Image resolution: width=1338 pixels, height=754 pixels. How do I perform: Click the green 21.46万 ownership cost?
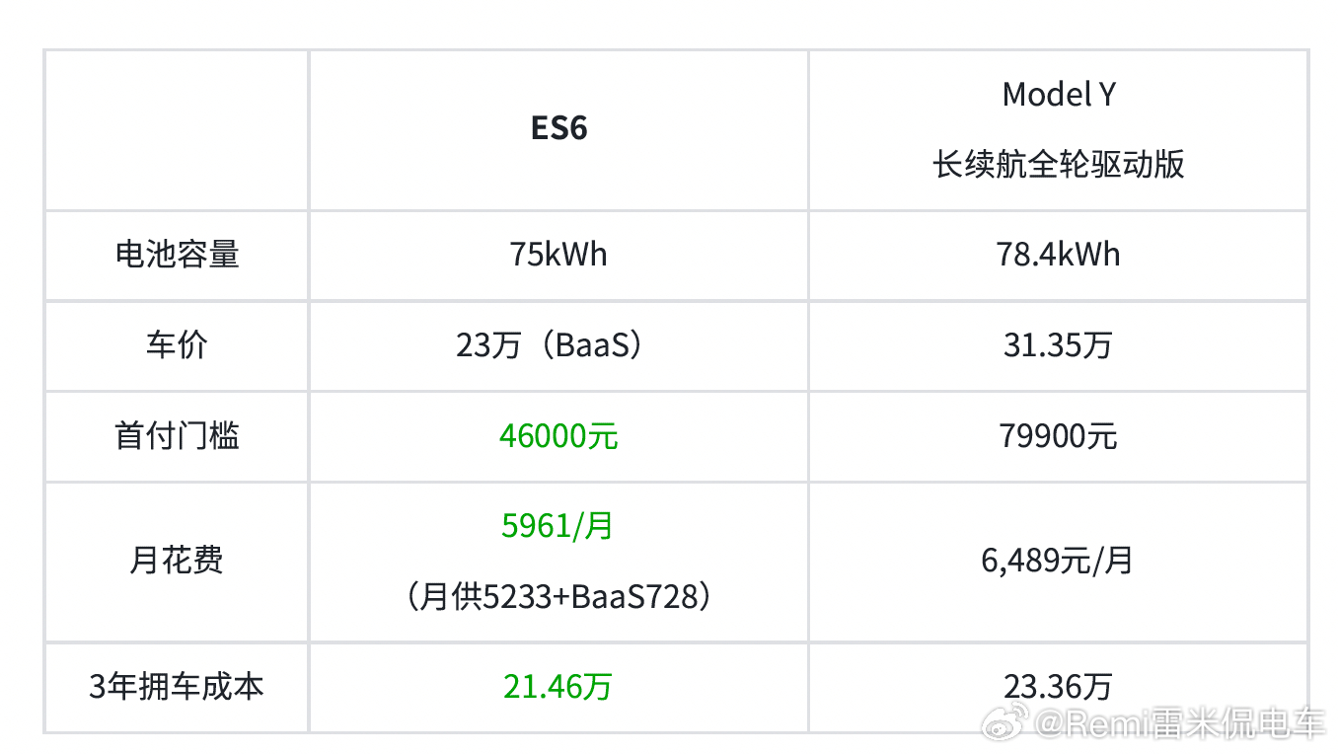point(557,687)
